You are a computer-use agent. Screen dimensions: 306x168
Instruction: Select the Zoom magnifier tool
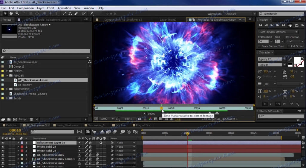[17, 13]
